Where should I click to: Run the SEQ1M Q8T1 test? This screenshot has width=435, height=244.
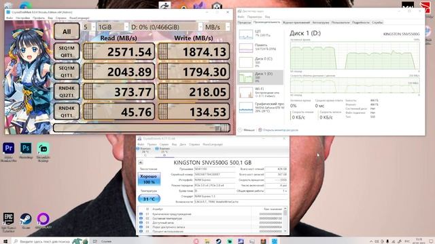[x=67, y=52]
